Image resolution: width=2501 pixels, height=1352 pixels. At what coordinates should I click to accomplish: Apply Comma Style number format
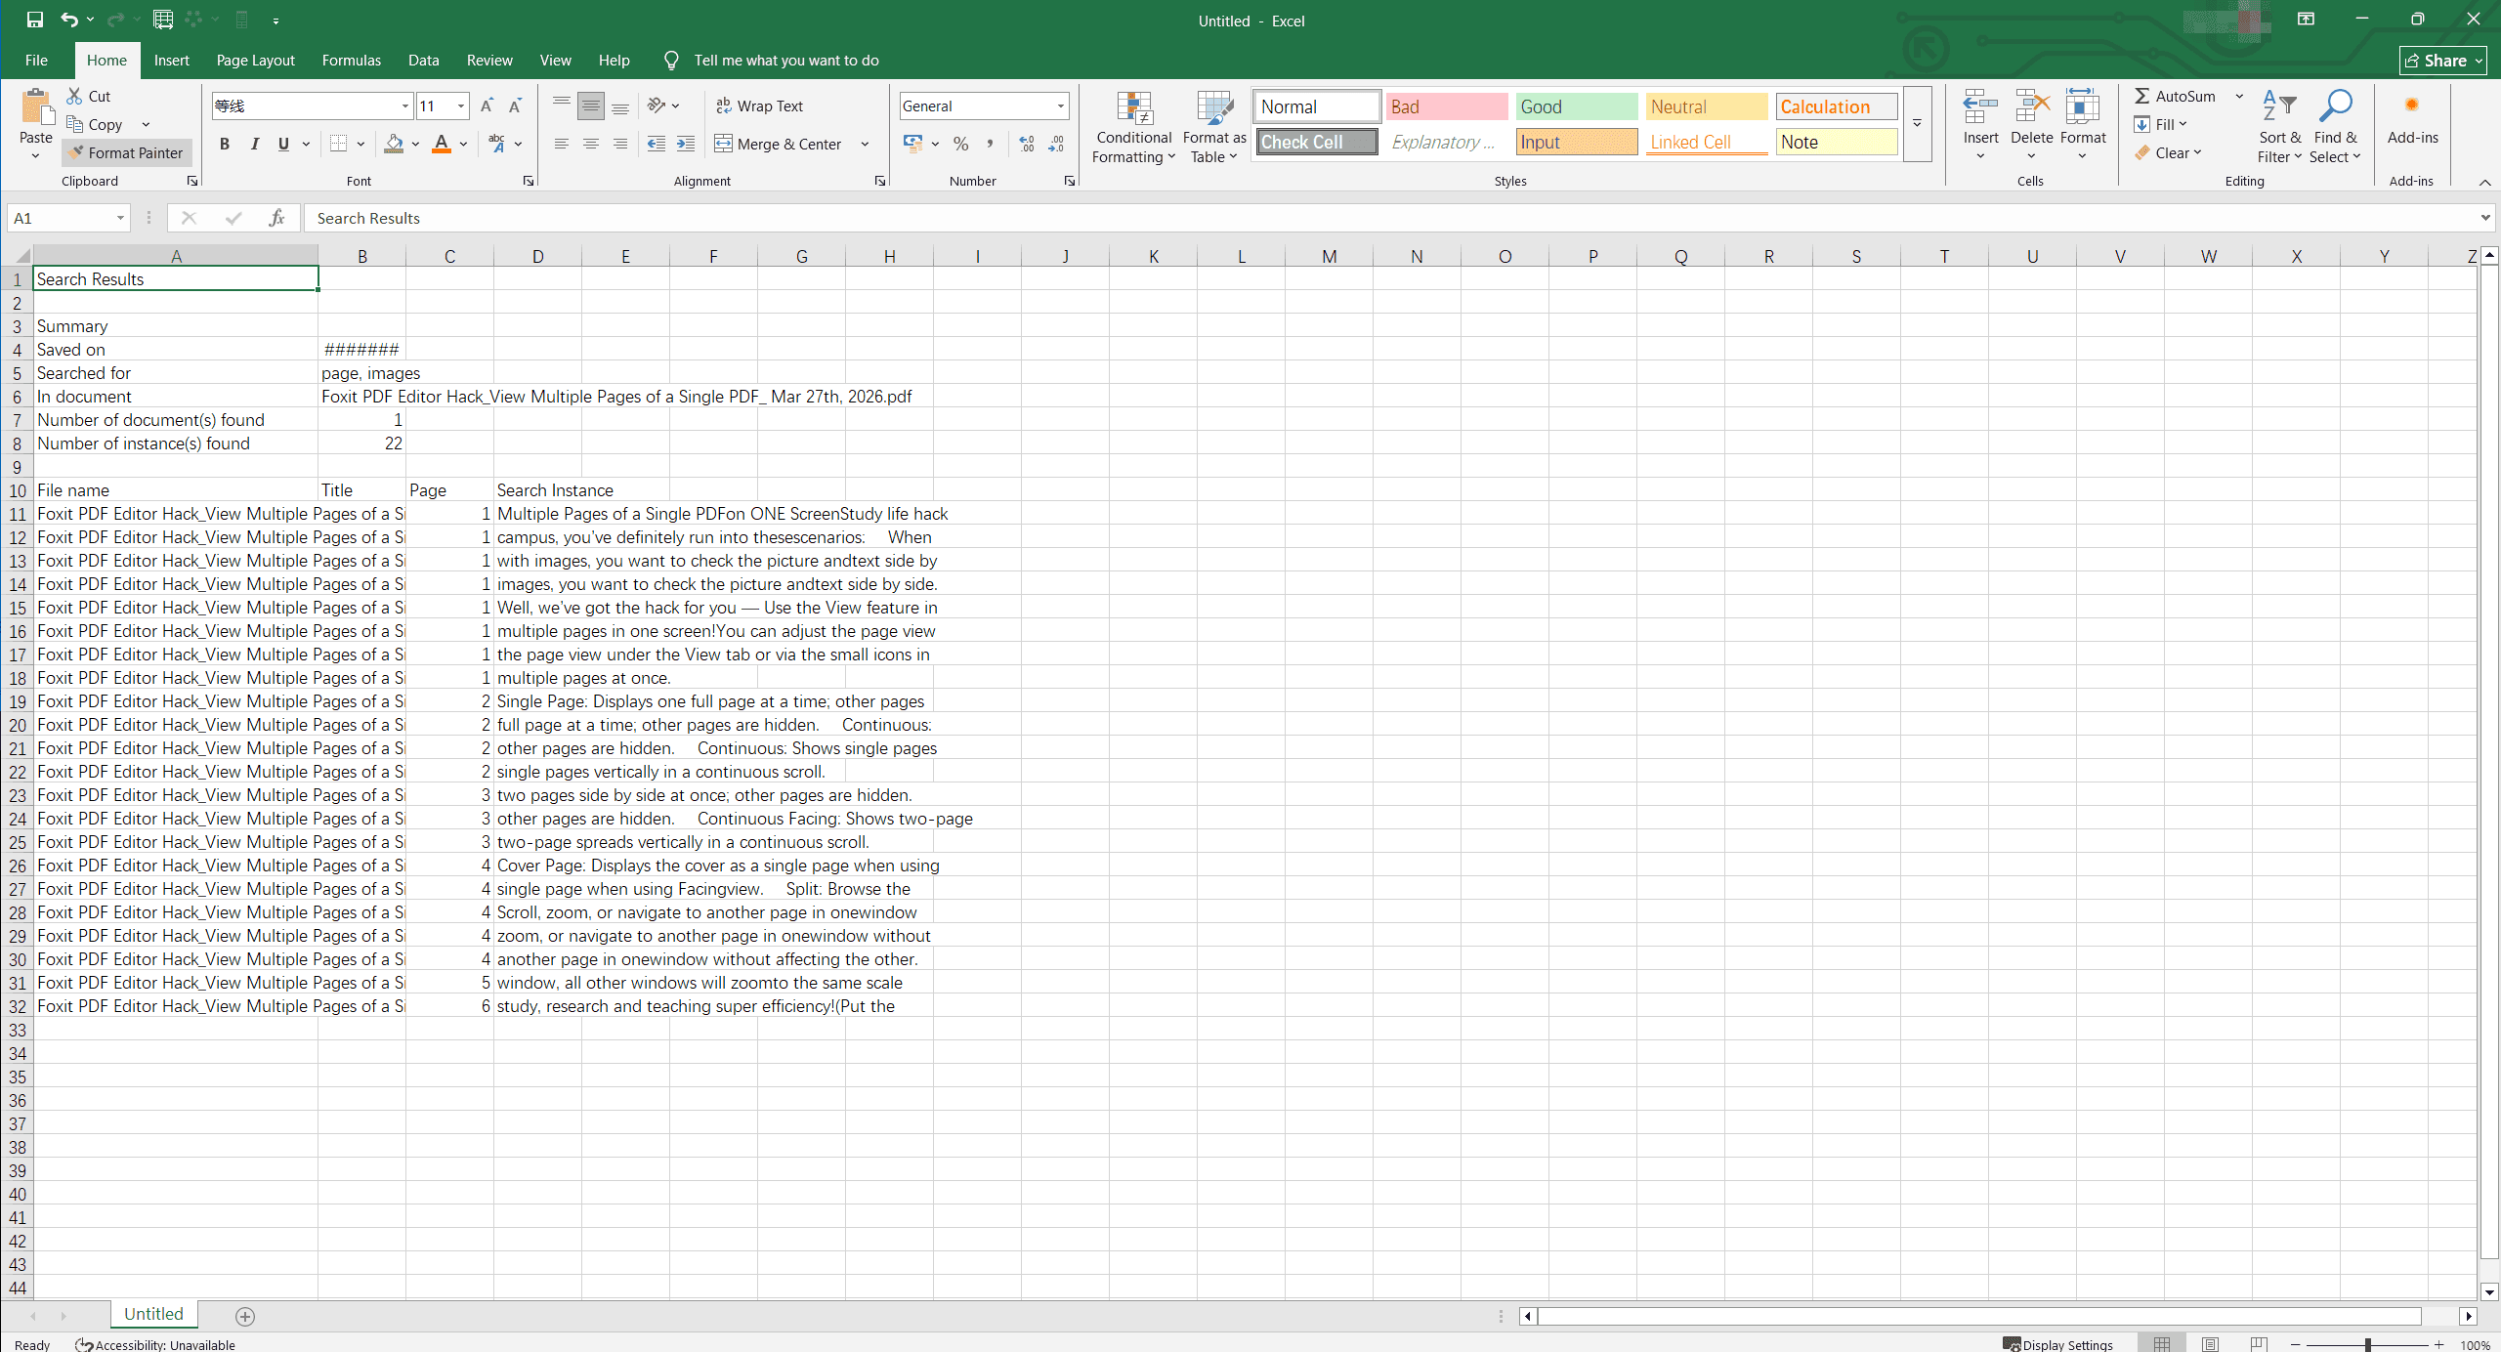[991, 144]
